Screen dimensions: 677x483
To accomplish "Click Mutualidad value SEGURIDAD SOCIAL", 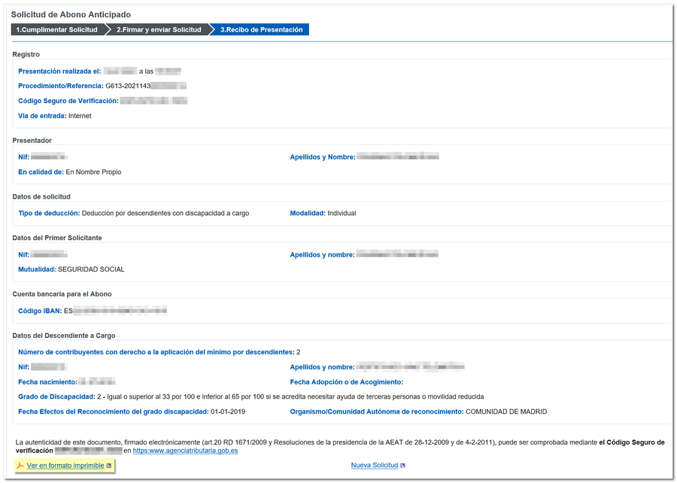I will coord(91,269).
